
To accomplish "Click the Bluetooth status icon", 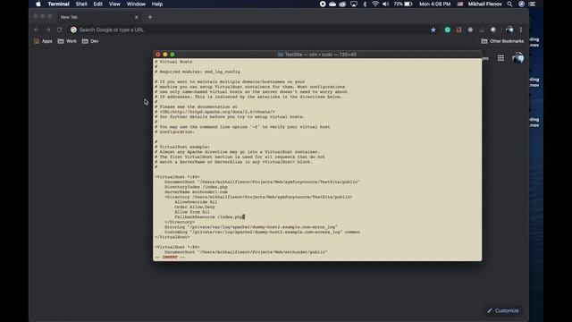I will tap(365, 4).
